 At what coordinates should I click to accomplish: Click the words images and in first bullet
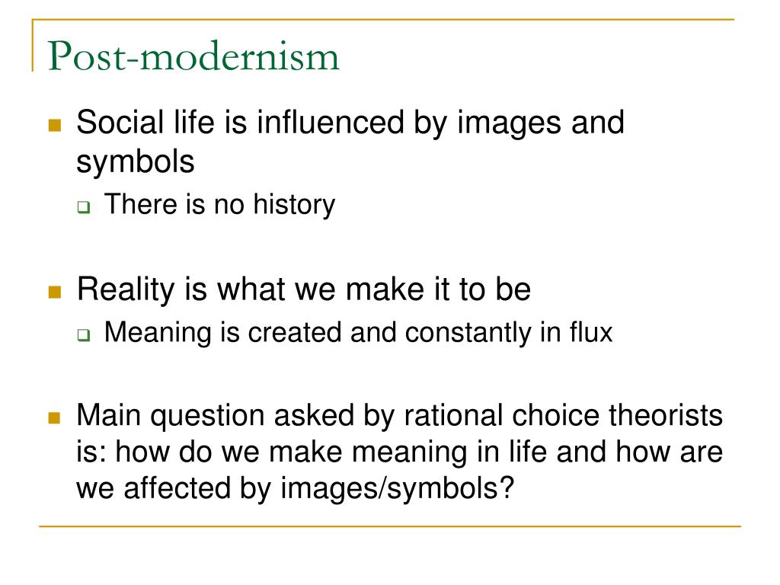tap(541, 123)
